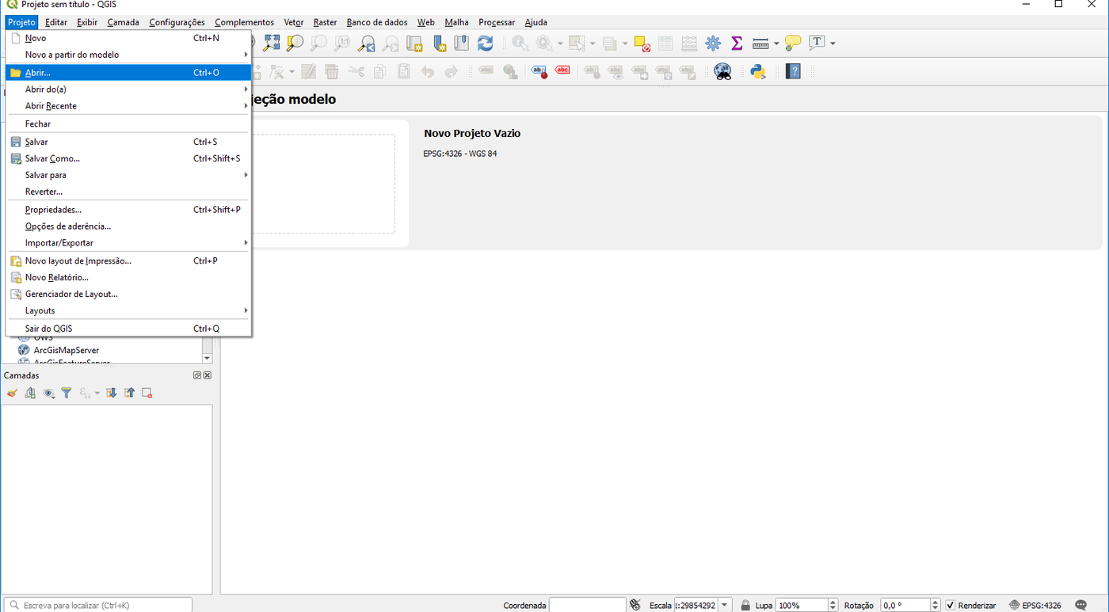Click Zoom Last magnifier icon
Image resolution: width=1109 pixels, height=612 pixels.
click(367, 43)
